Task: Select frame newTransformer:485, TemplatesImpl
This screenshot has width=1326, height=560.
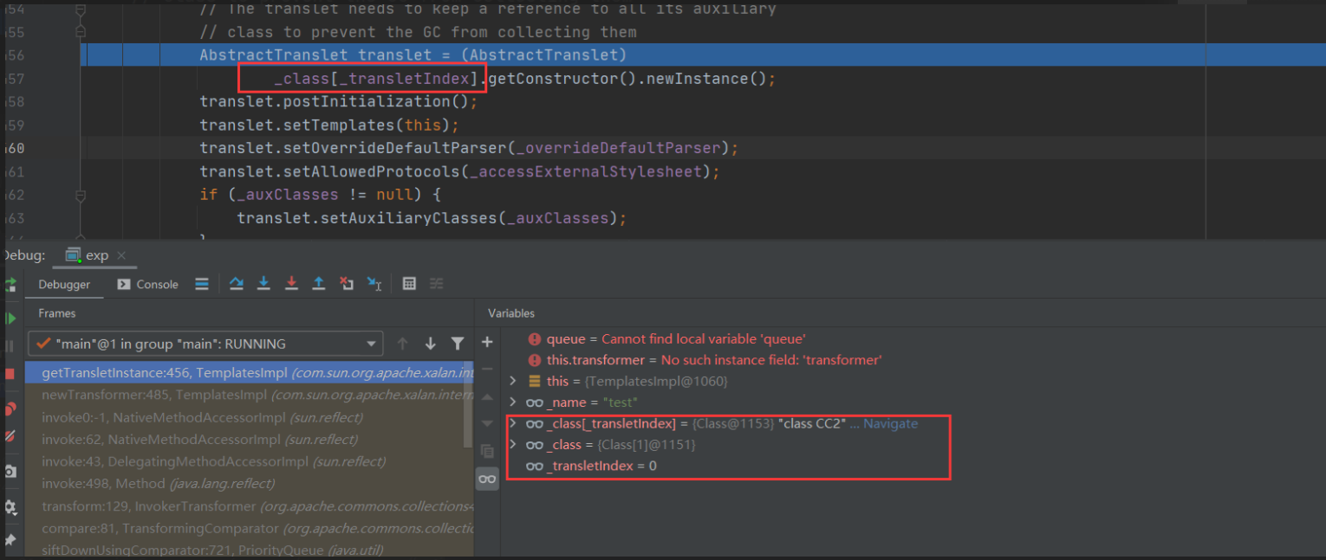Action: click(x=250, y=395)
